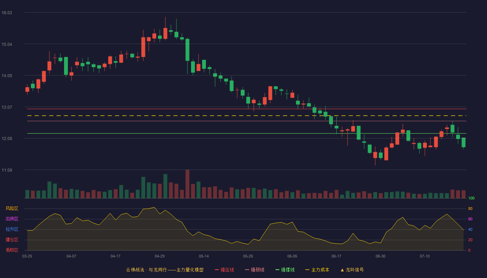Click the 04-17 date label
The image size is (487, 278).
coord(115,256)
